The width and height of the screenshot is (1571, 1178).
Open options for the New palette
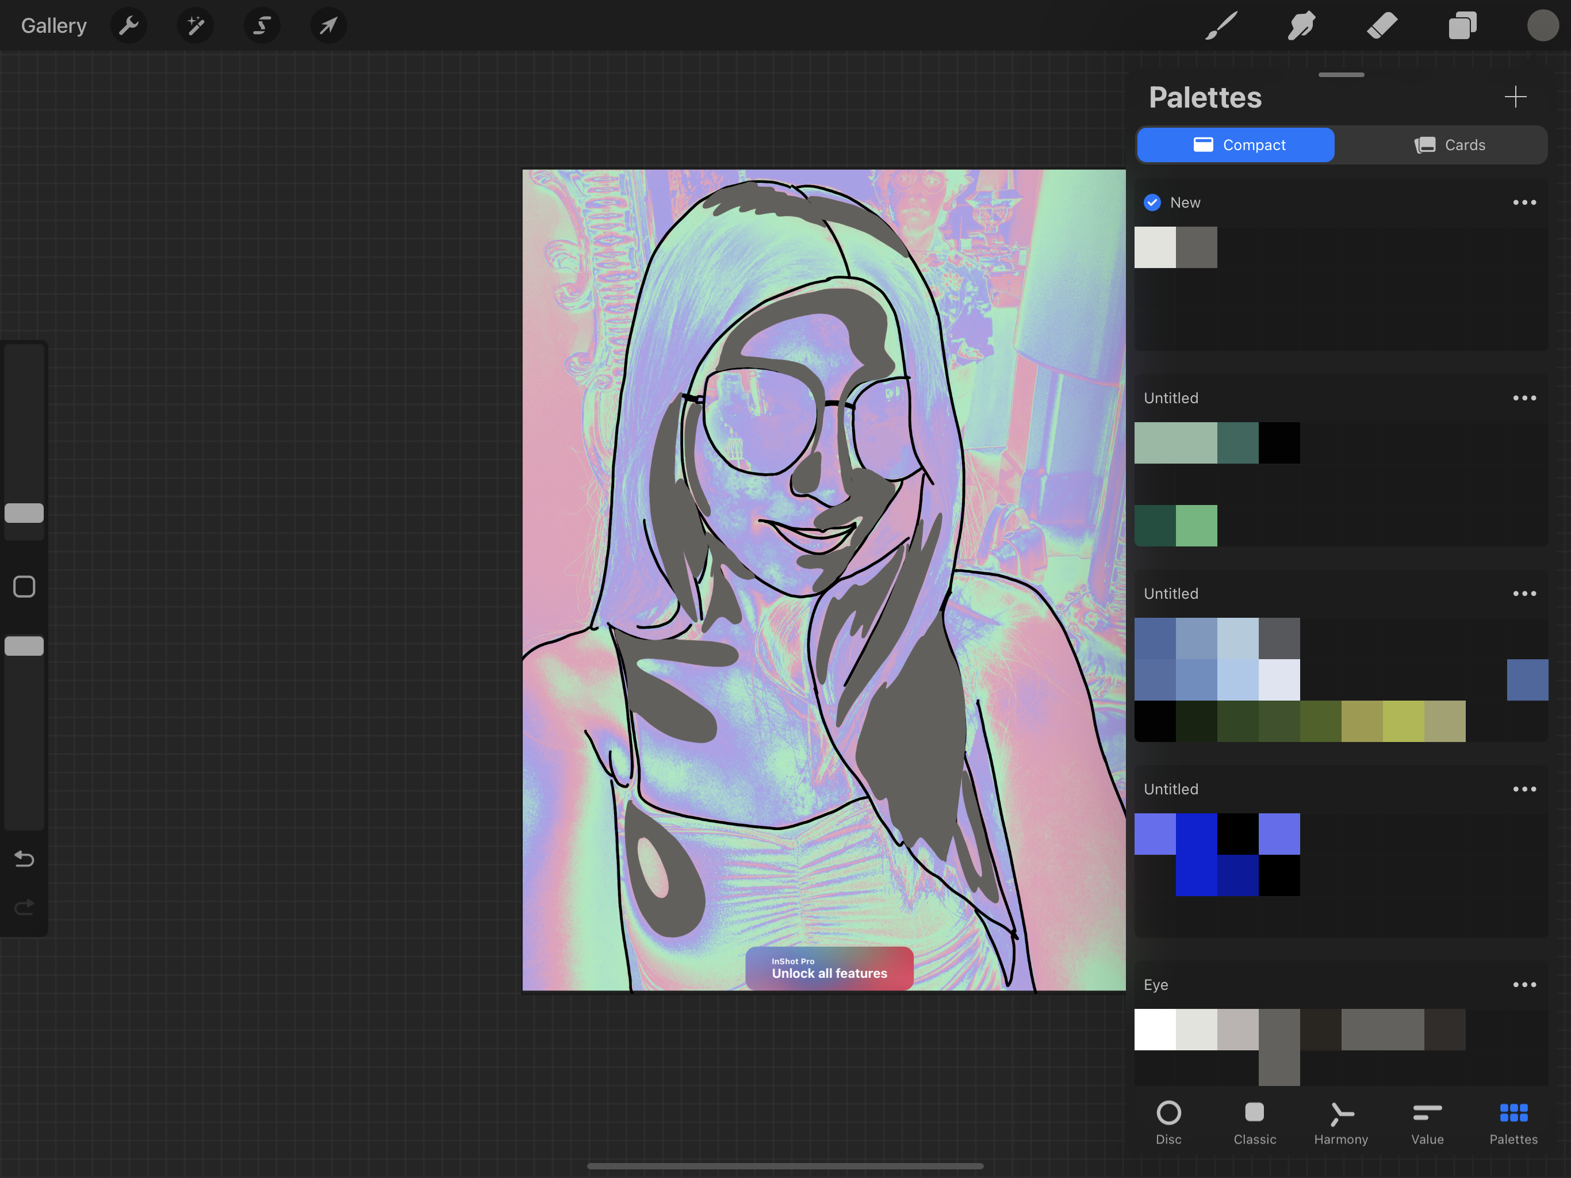1524,202
